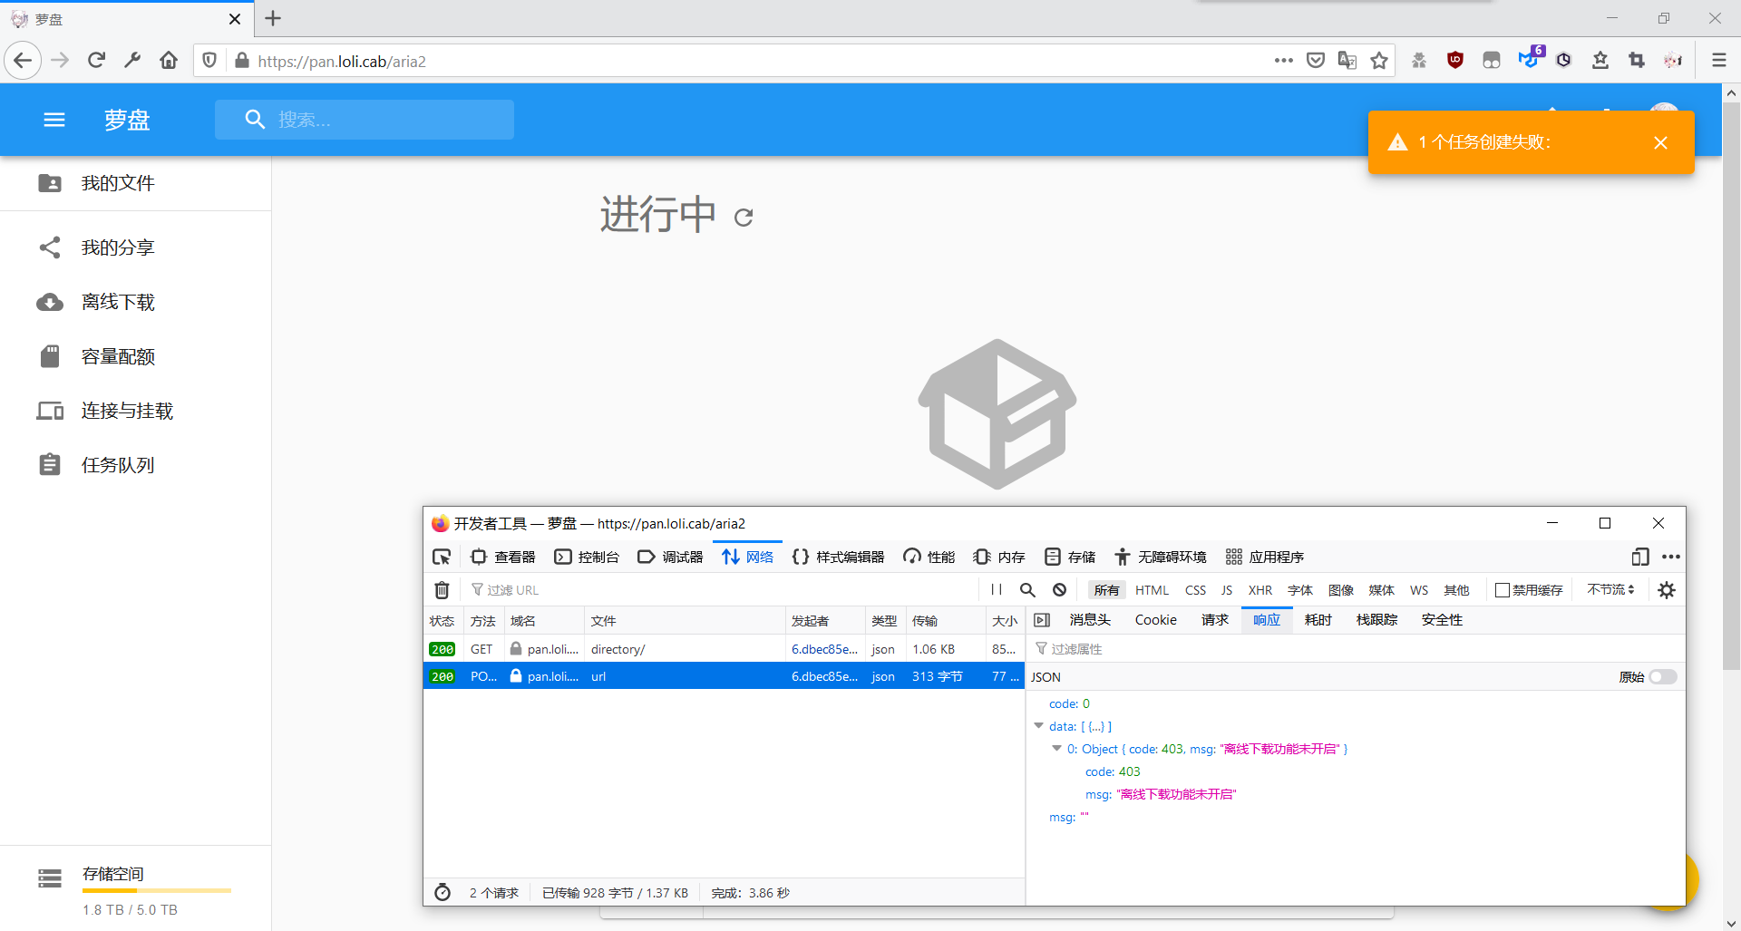The height and width of the screenshot is (931, 1741).
Task: Click the network search magnifier icon
Action: coord(1027,590)
